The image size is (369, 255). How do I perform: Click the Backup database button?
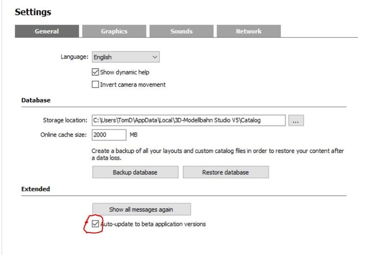click(x=135, y=172)
